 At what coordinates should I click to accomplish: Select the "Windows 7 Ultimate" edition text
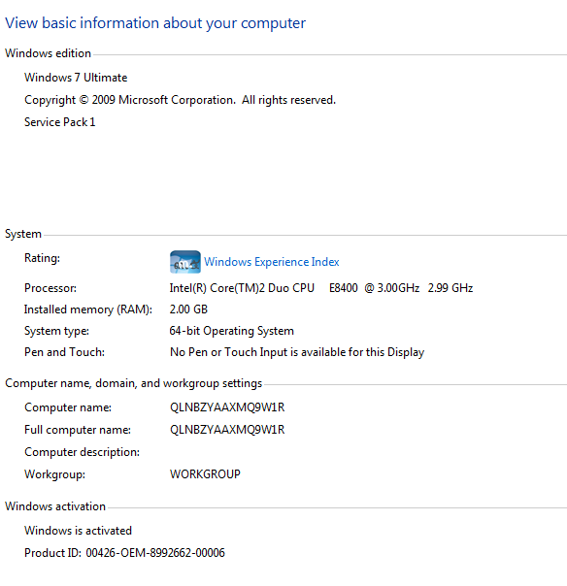coord(76,78)
